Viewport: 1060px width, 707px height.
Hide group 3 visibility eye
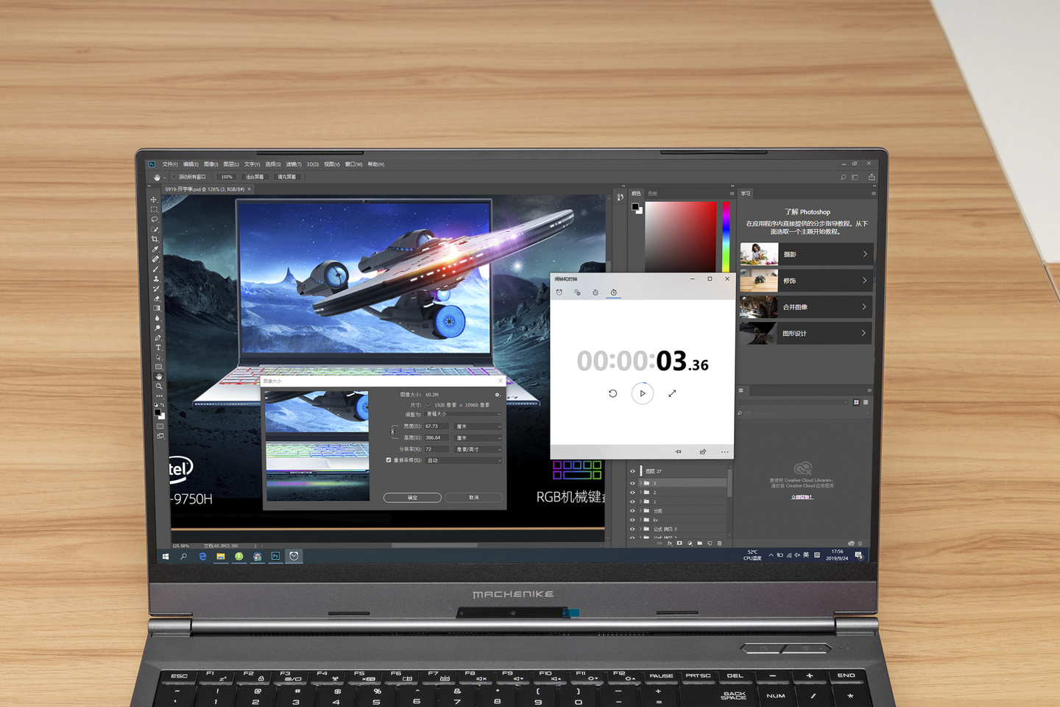coord(632,483)
